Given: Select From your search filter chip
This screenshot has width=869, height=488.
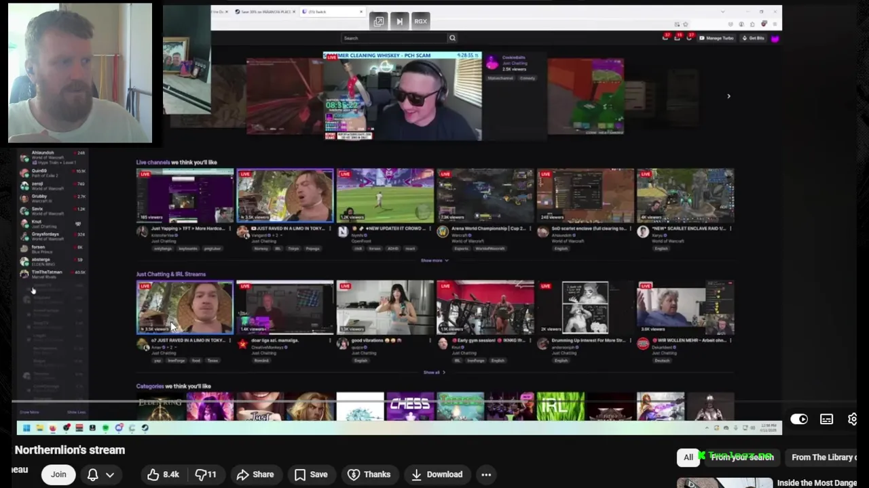Looking at the screenshot, I should click(742, 457).
